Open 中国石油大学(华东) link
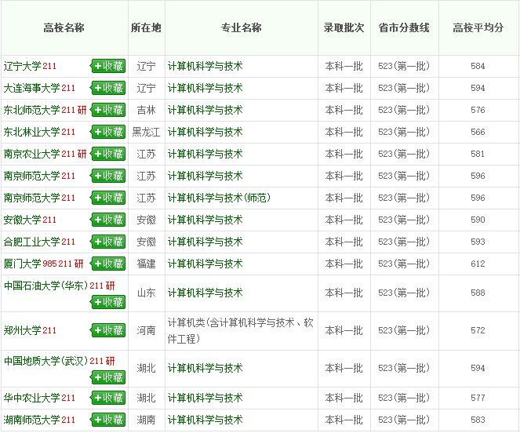Screen dimensions: 520x433 45,286
